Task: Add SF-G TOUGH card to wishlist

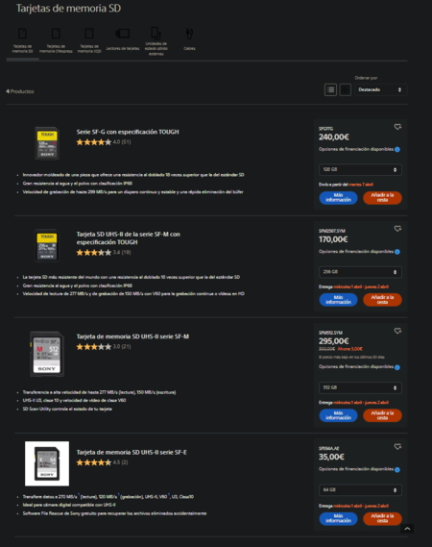Action: [x=397, y=127]
